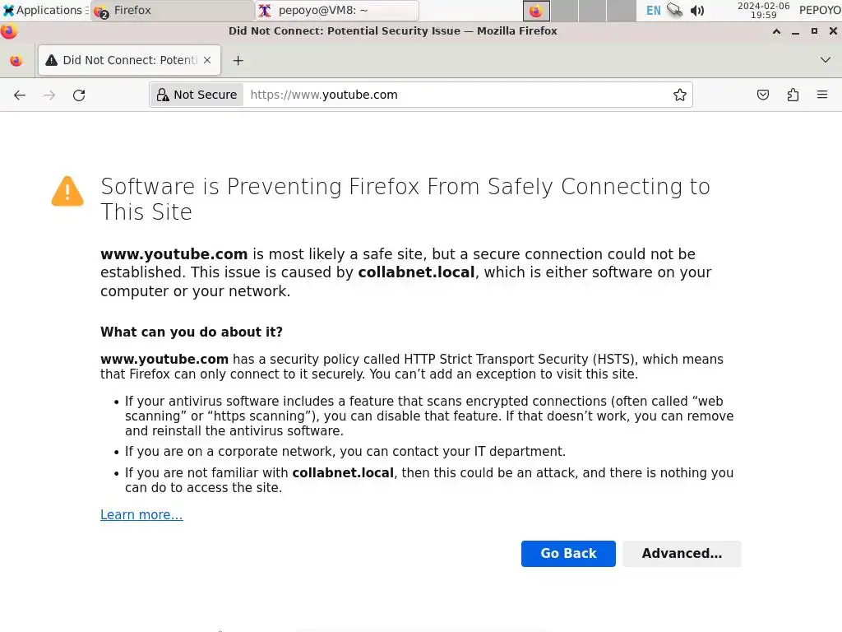Expand the list all tabs chevron
Viewport: 842px width, 632px height.
click(826, 60)
